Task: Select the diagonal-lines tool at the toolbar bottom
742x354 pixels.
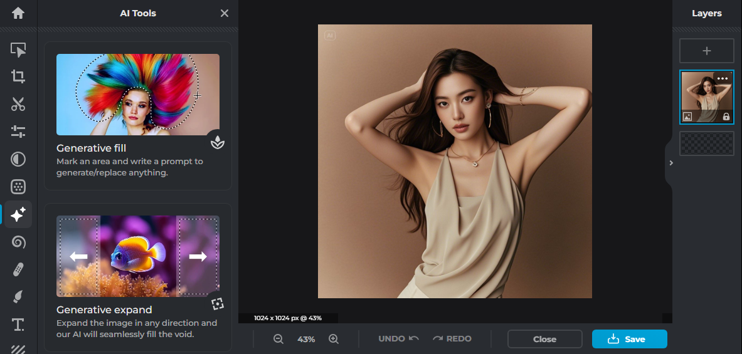Action: tap(18, 349)
